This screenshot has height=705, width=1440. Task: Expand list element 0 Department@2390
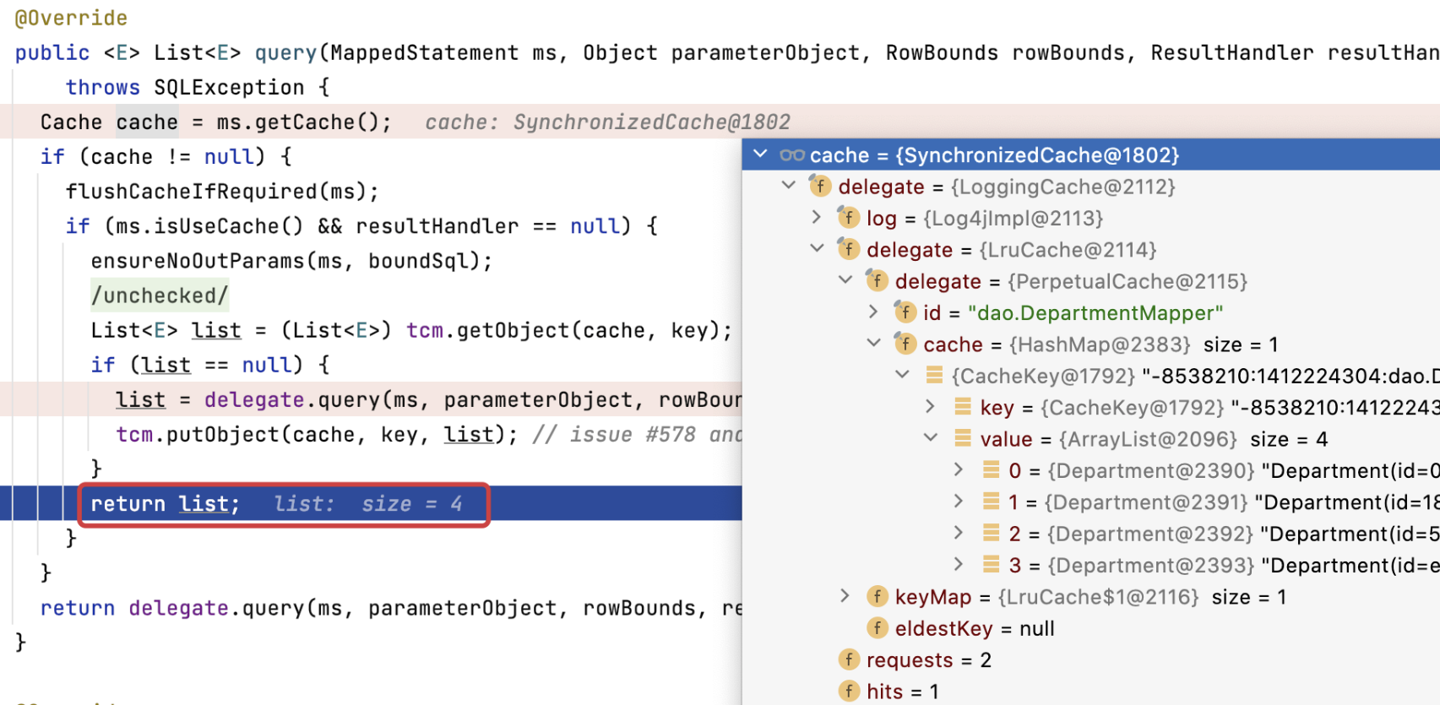click(x=959, y=469)
